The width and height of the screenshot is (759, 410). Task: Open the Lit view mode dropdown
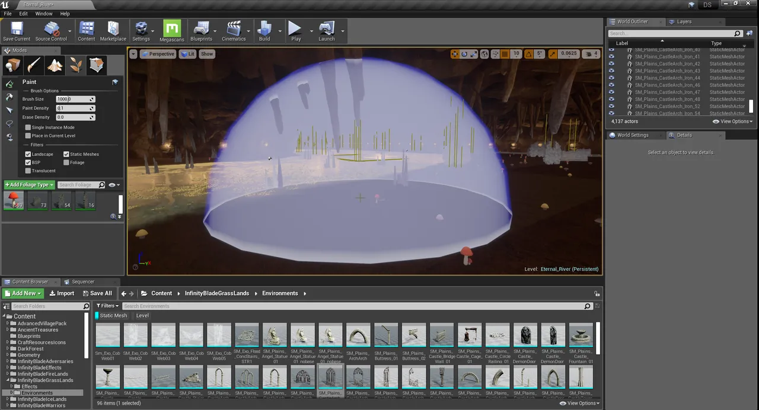pos(187,54)
